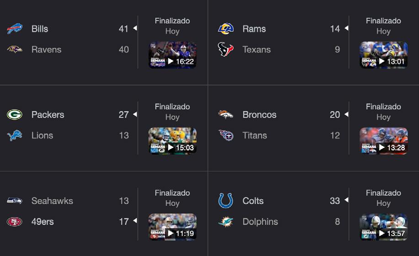The height and width of the screenshot is (256, 419).
Task: Play the Colts vs Dolphins 13:57 highlights
Action: click(383, 227)
